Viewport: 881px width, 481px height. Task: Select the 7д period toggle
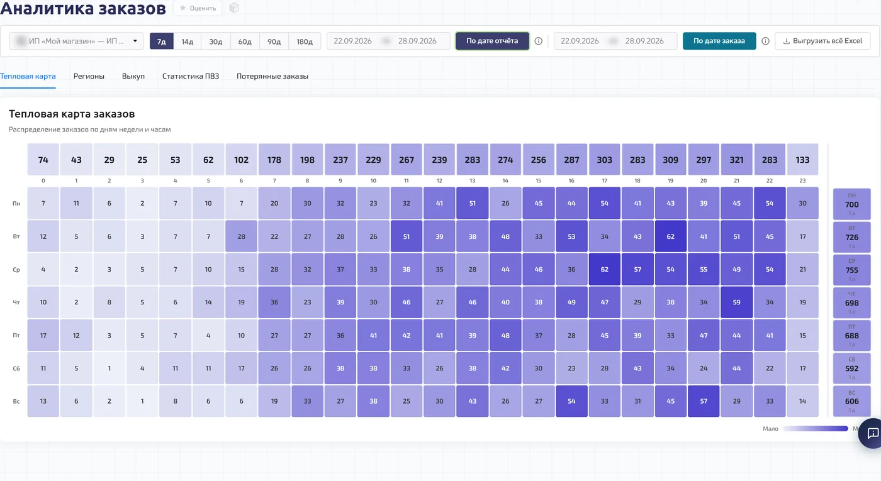tap(161, 41)
